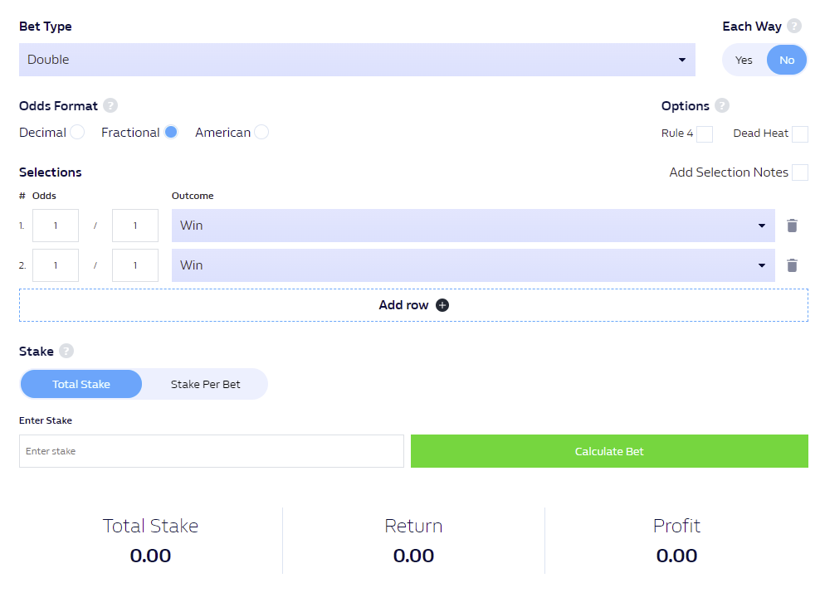820x607 pixels.
Task: Enable the Rule 4 checkbox
Action: click(x=705, y=134)
